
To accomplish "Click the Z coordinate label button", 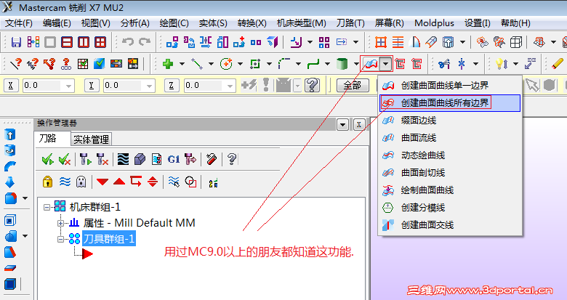I will 172,86.
